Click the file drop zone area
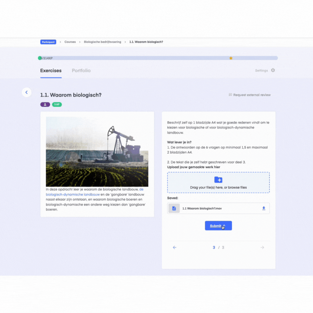This screenshot has height=313, width=313. (218, 183)
